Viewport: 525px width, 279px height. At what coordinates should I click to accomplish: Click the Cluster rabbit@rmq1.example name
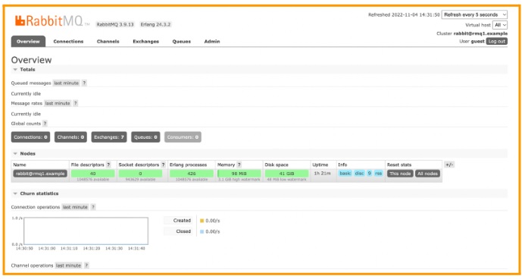[480, 33]
